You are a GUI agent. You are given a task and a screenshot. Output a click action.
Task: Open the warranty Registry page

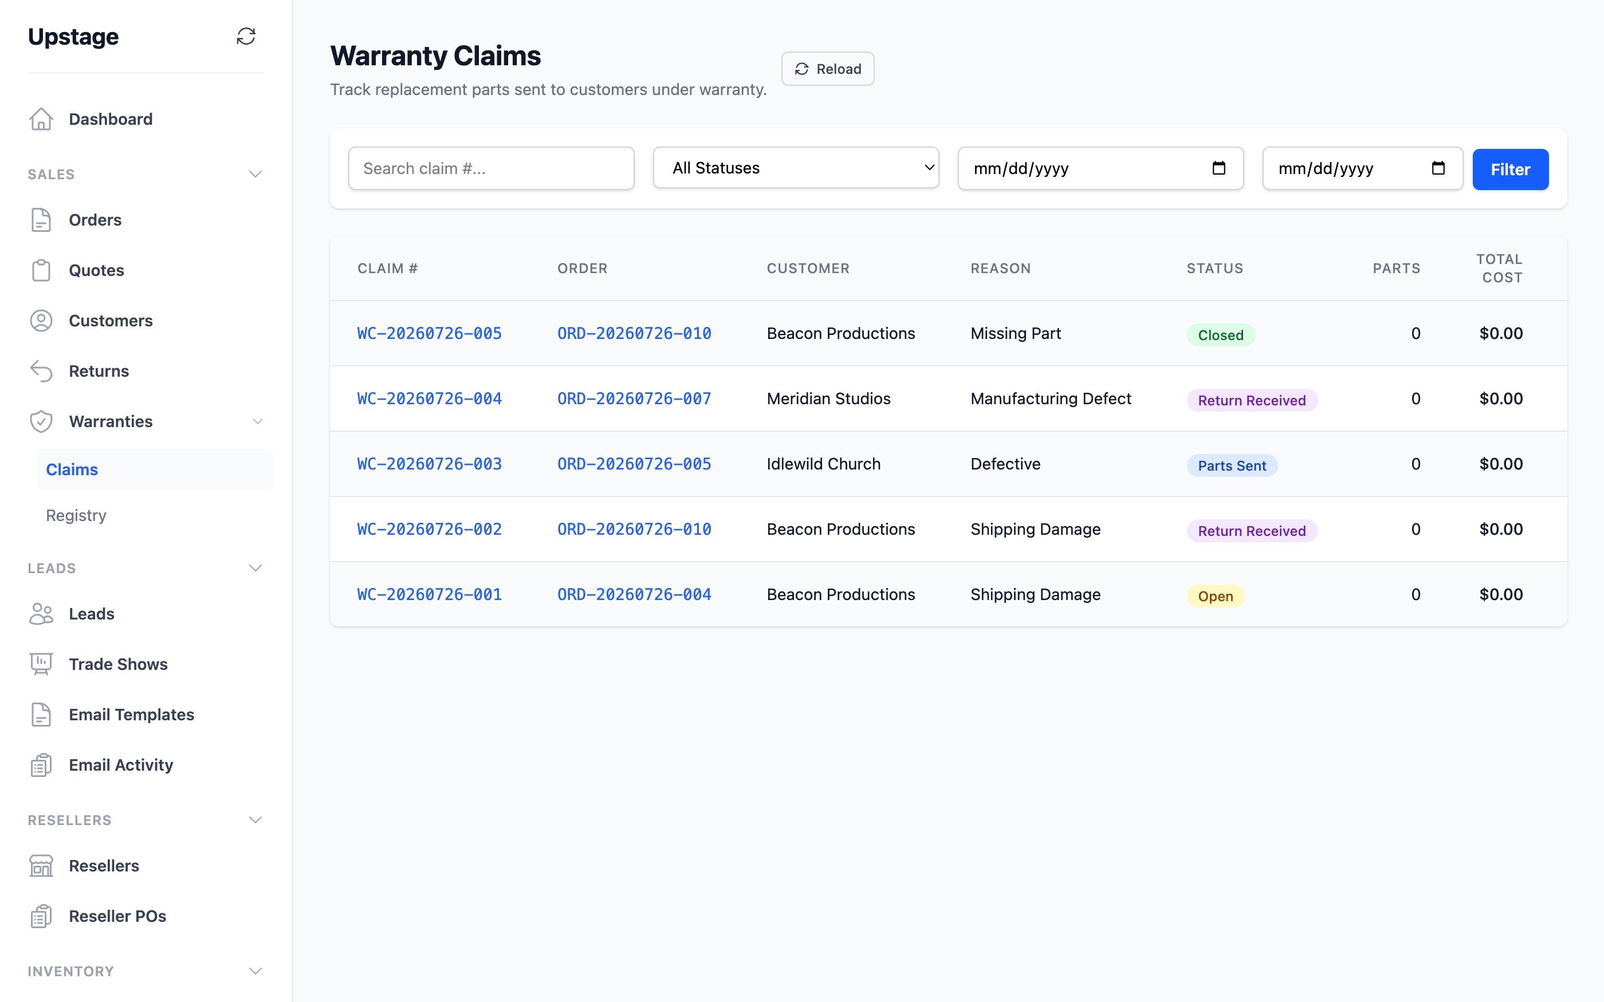(76, 515)
